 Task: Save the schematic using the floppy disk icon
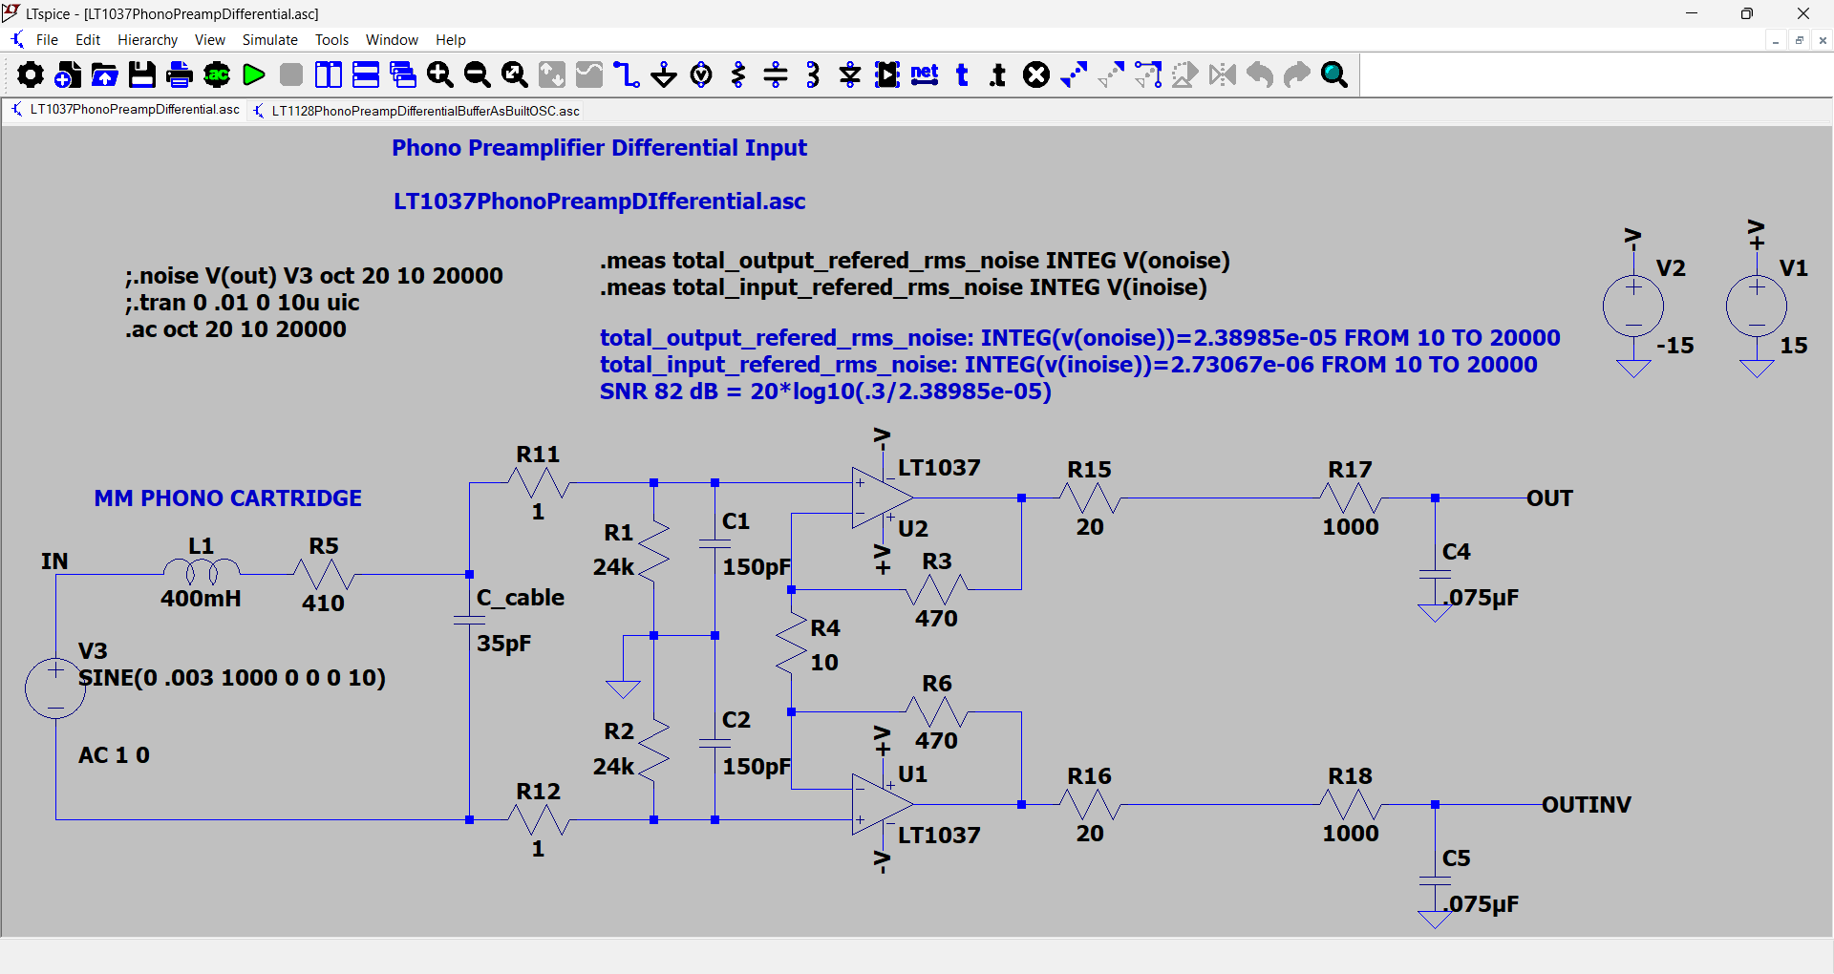pyautogui.click(x=142, y=74)
